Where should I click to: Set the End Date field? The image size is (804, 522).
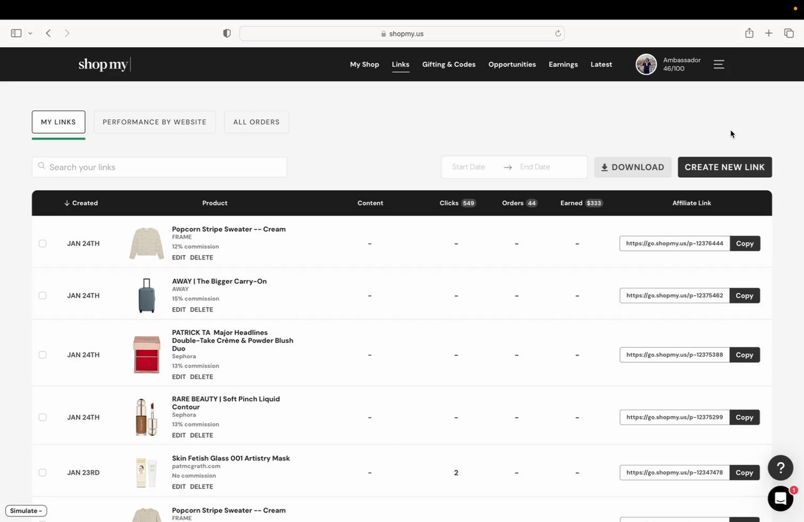pos(535,167)
